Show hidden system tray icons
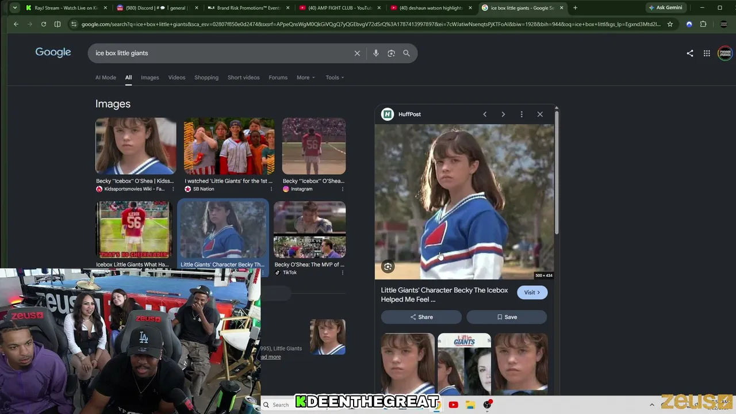 [651, 405]
